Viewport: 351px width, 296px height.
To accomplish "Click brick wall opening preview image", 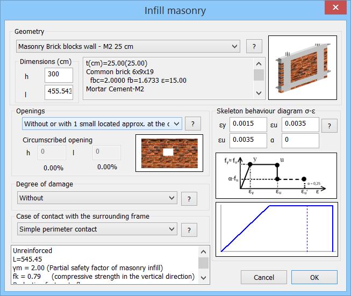I will pos(169,153).
